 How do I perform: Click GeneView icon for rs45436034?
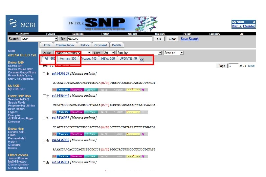tap(77, 112)
